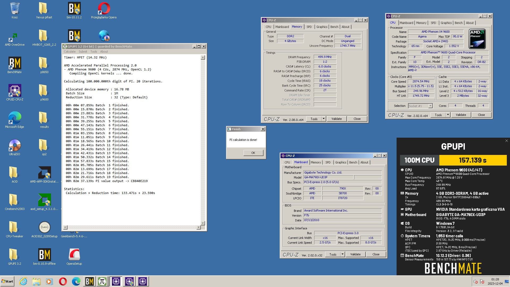Open HWBOT_X265_2.2 folder
Image resolution: width=510 pixels, height=287 pixels.
44,38
